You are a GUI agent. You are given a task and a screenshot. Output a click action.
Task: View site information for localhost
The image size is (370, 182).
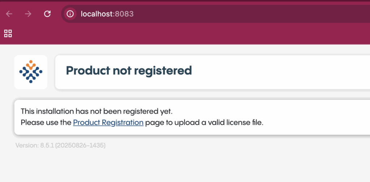click(x=70, y=14)
